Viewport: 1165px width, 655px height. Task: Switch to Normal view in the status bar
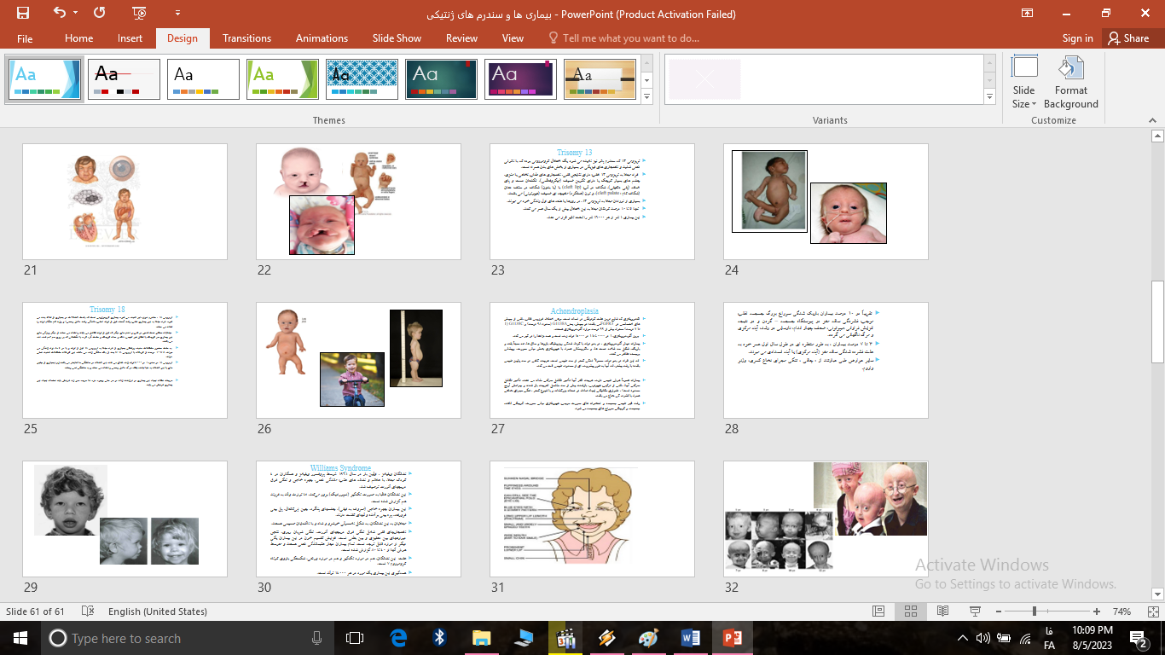coord(878,612)
